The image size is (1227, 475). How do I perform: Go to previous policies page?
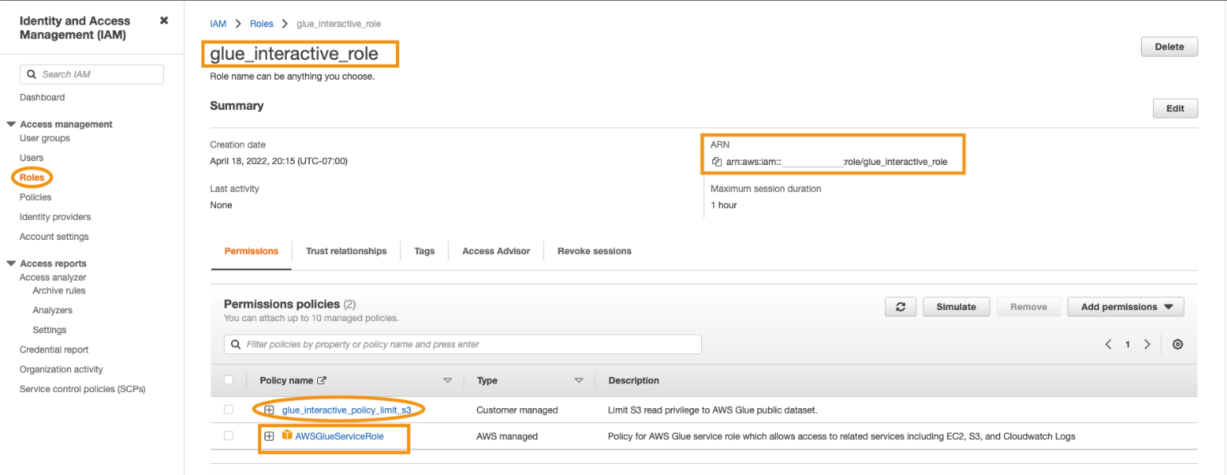pos(1108,344)
